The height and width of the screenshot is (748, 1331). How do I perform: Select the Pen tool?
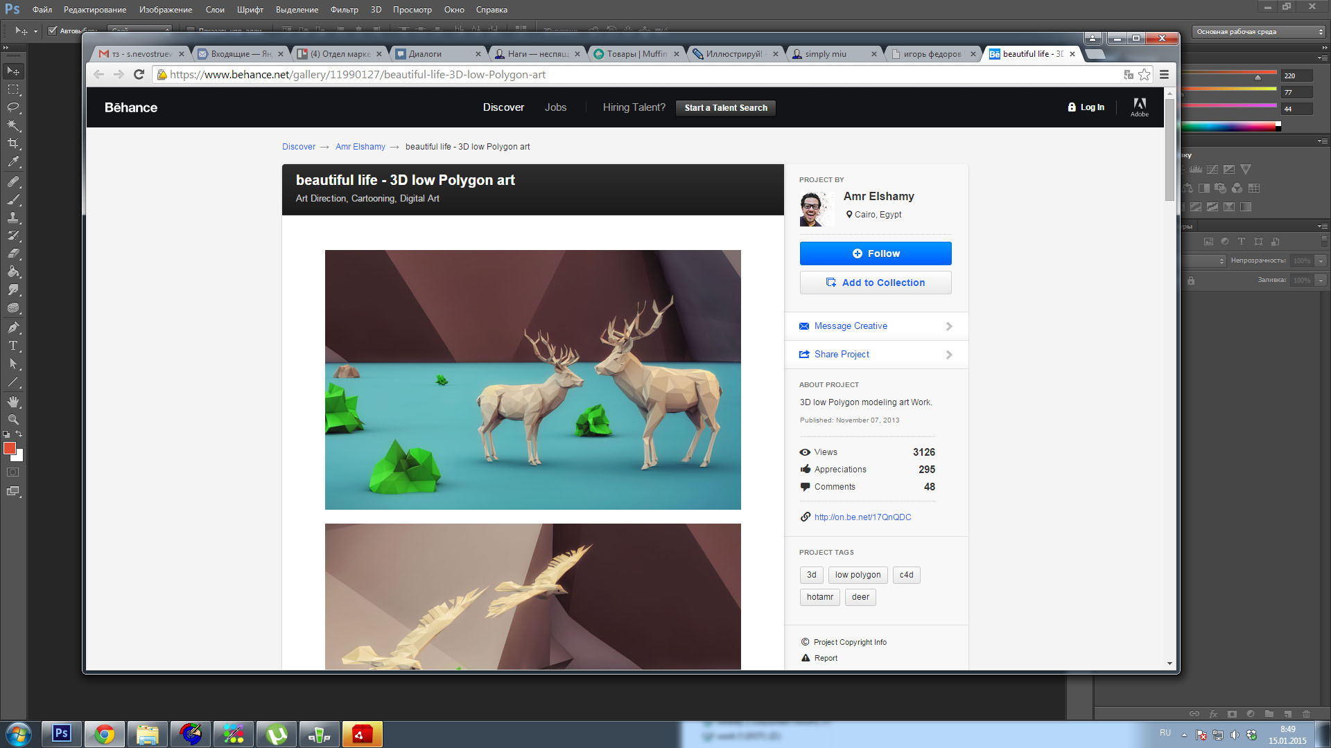coord(13,328)
